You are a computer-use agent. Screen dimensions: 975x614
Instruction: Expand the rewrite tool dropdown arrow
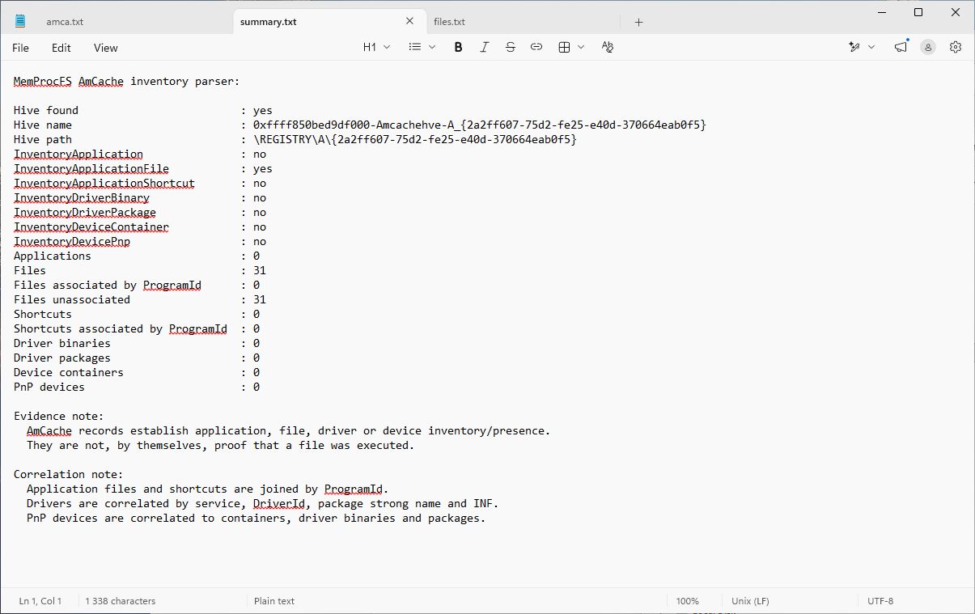871,48
